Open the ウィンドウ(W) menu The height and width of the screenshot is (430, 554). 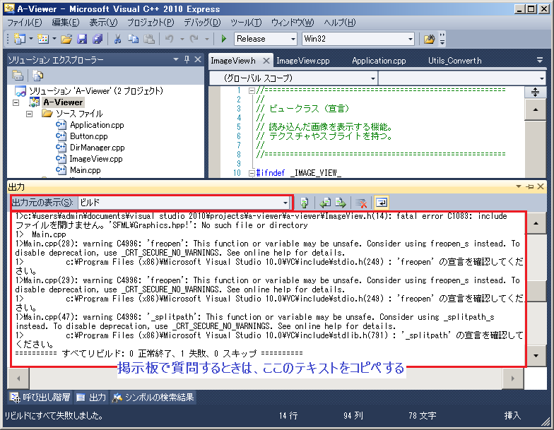coord(293,23)
